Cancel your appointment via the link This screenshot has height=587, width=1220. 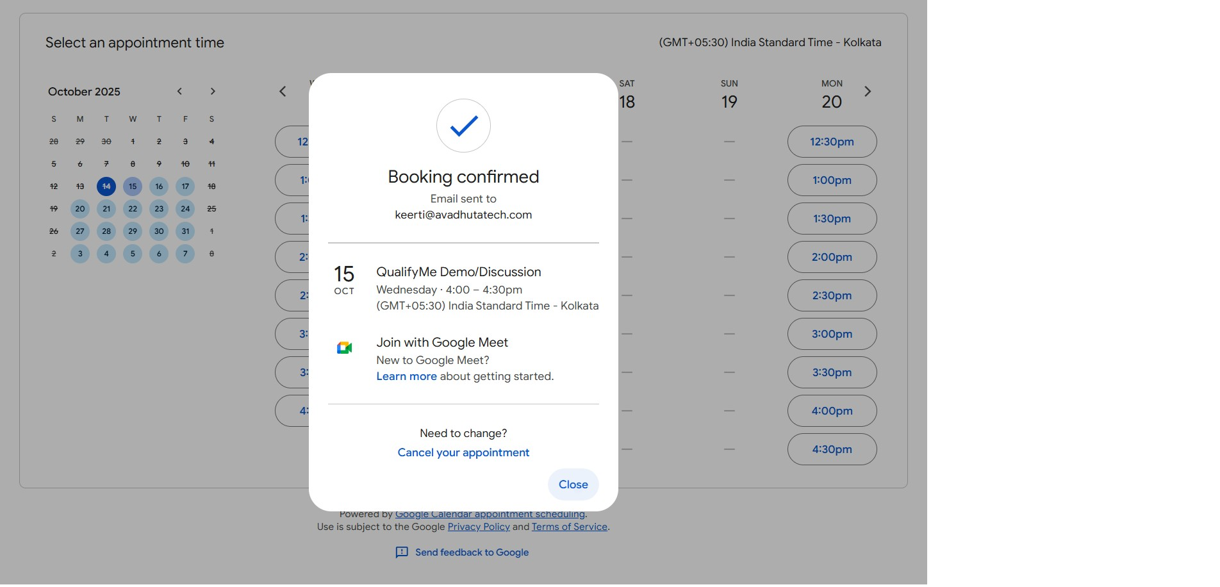463,452
